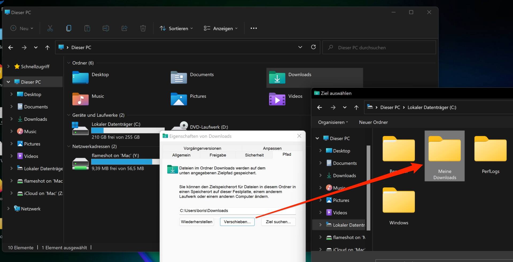This screenshot has height=262, width=513.
Task: Select the paste icon in the toolbar
Action: (87, 28)
